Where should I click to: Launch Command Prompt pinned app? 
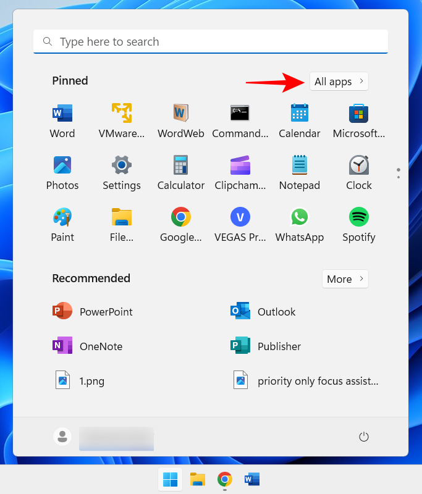[x=240, y=121]
